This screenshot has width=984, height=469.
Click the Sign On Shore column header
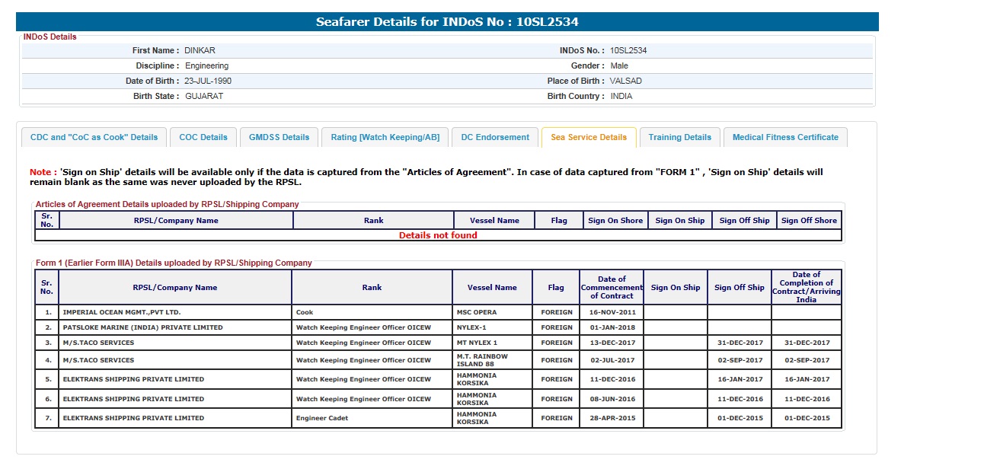[615, 221]
